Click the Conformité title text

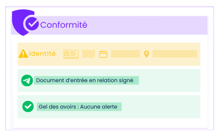click(64, 25)
